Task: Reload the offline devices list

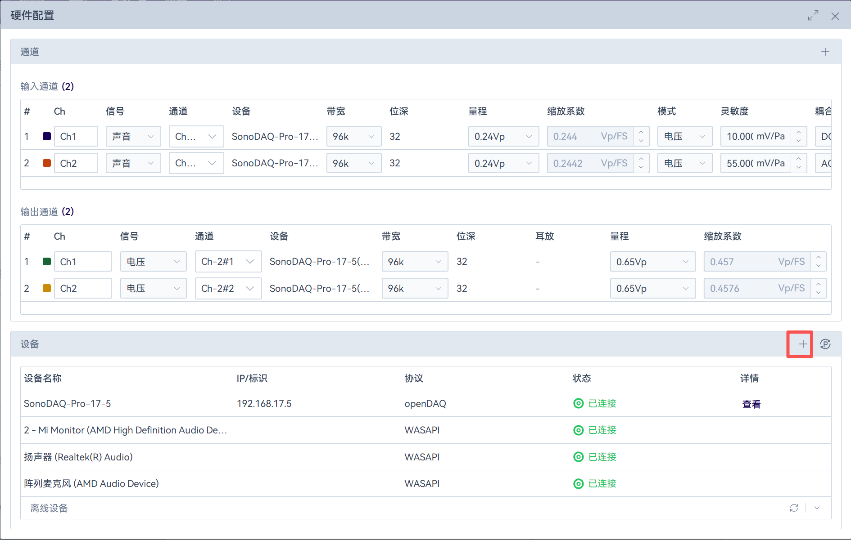Action: [x=794, y=508]
